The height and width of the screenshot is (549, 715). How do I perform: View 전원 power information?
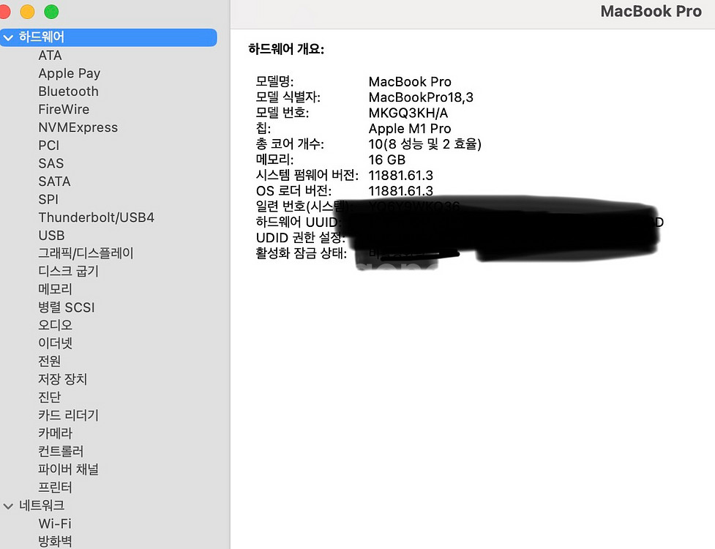tap(49, 360)
